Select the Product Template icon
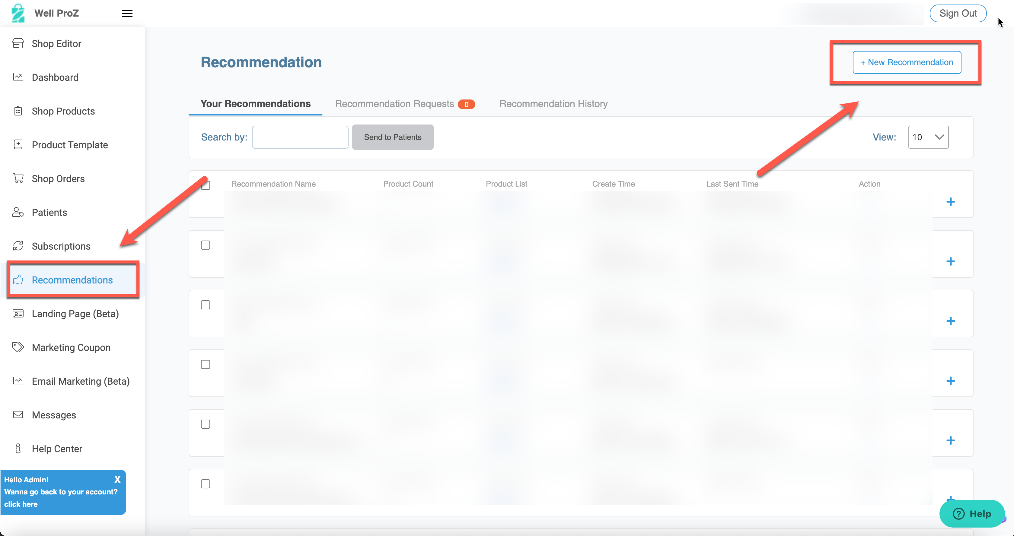Viewport: 1014px width, 536px height. click(18, 145)
